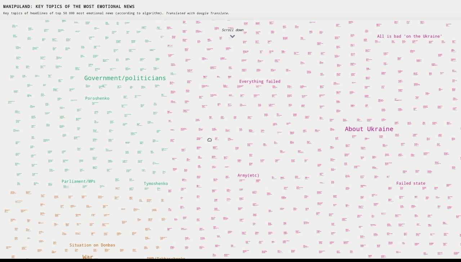Click the Scroll down chevron arrow
Screen dimensions: 461x262
click(232, 36)
